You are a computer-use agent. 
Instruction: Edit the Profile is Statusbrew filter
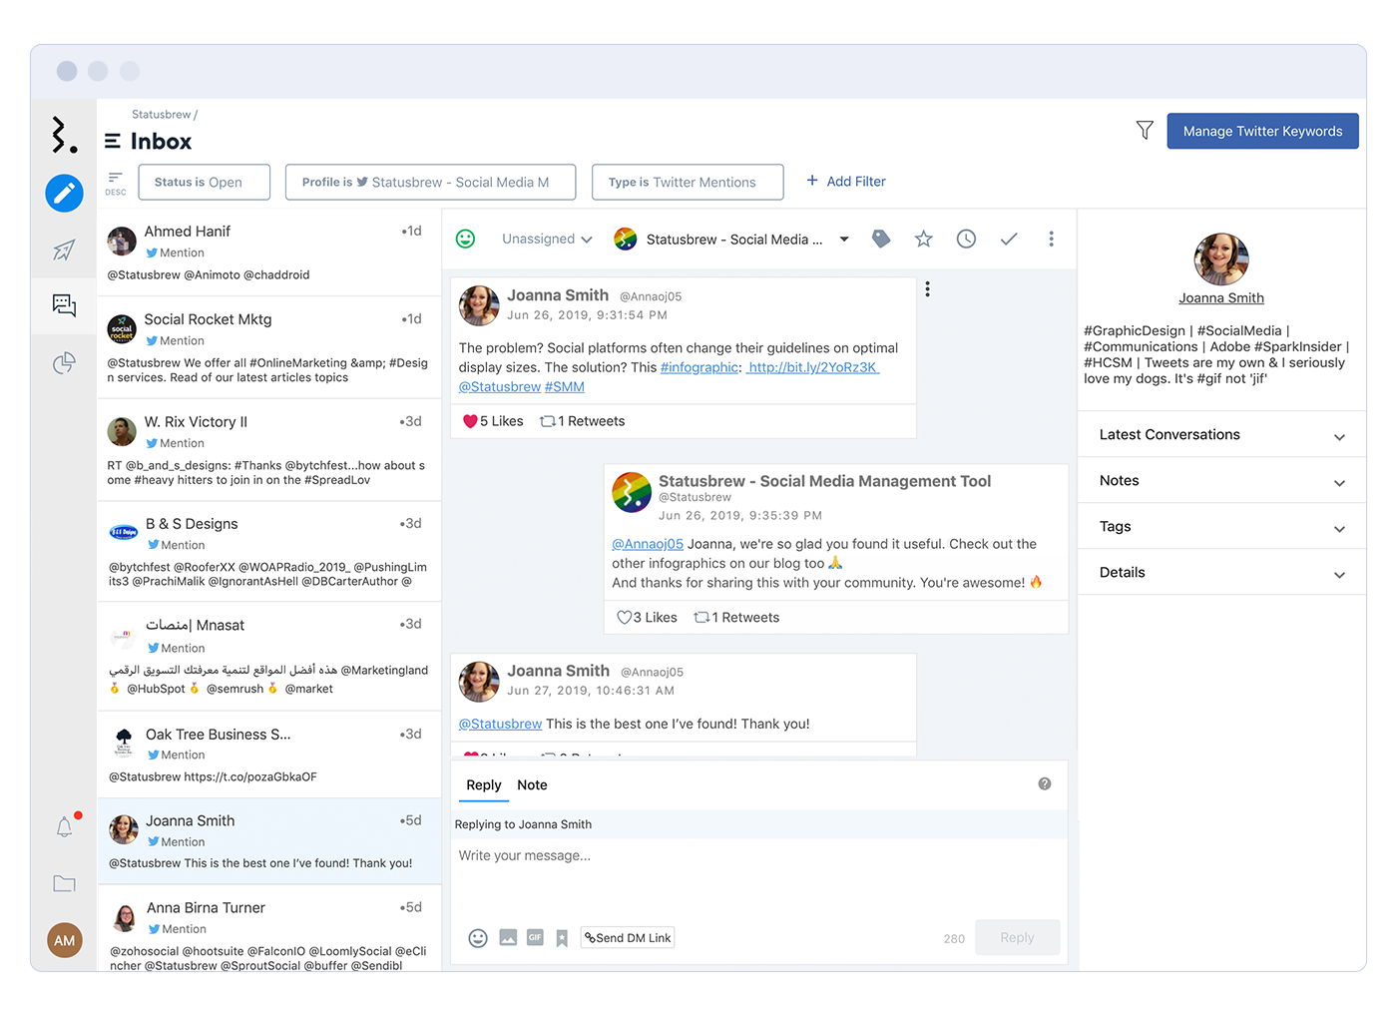click(430, 182)
